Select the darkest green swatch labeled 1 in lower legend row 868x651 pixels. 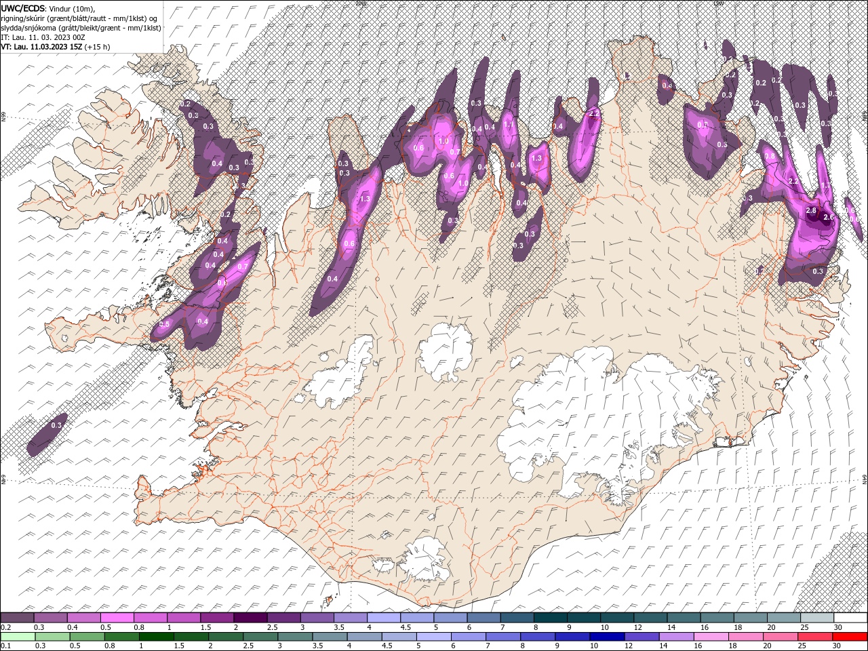(156, 637)
